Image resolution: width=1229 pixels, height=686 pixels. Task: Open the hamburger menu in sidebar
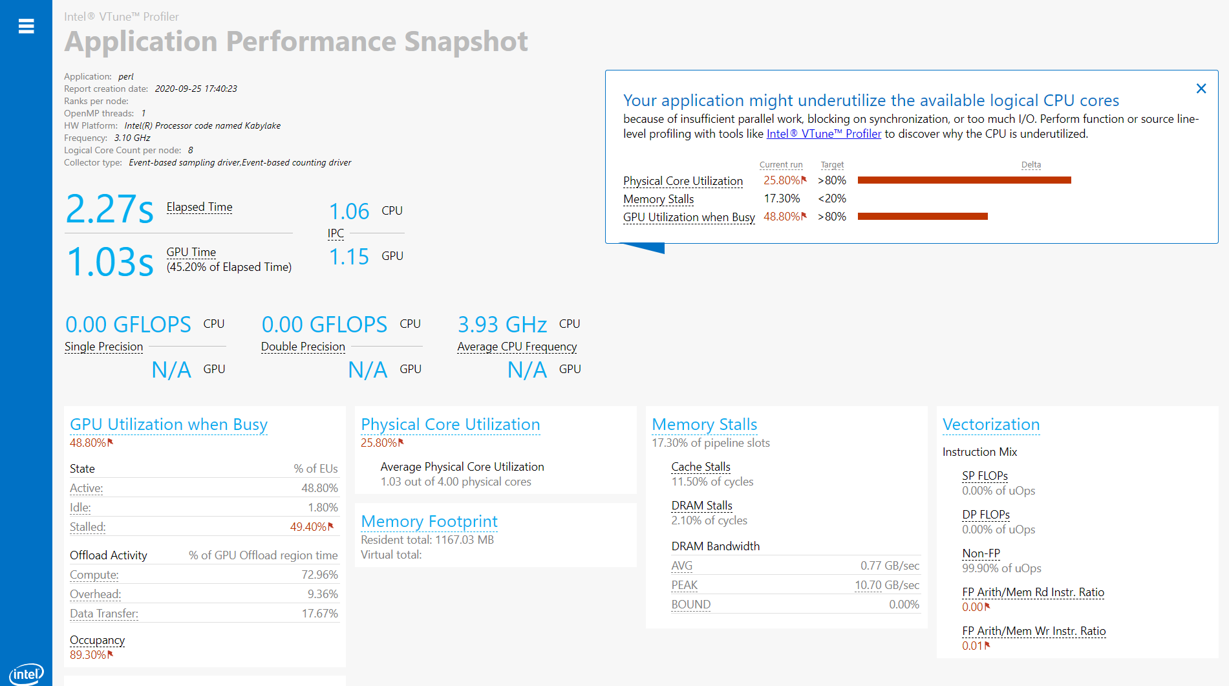coord(26,26)
